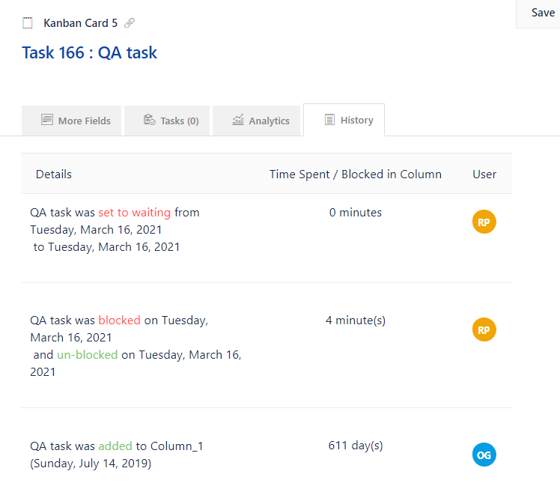Click the red 'set to waiting' text
Screen dimensions: 560x492
(x=134, y=212)
